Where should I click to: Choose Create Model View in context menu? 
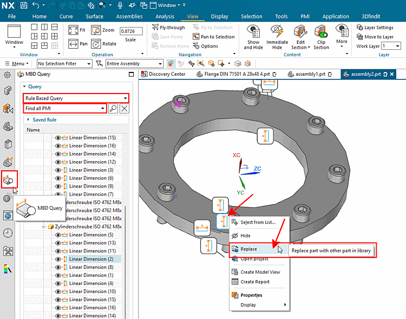click(x=259, y=272)
